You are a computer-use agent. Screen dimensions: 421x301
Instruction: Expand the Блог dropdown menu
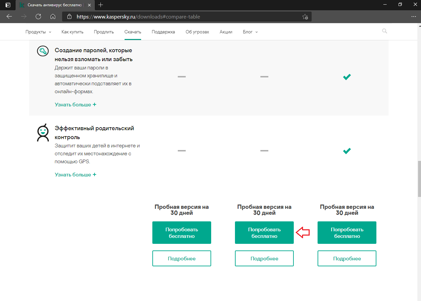point(250,32)
